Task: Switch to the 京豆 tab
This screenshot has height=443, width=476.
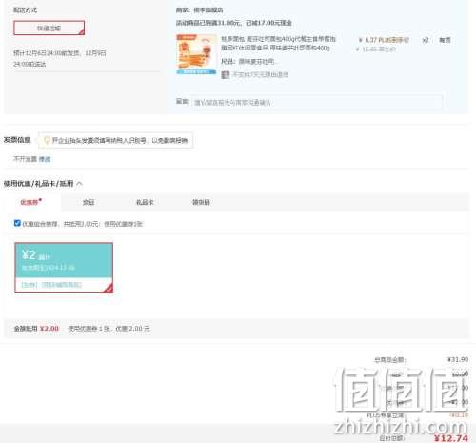Action: tap(89, 202)
